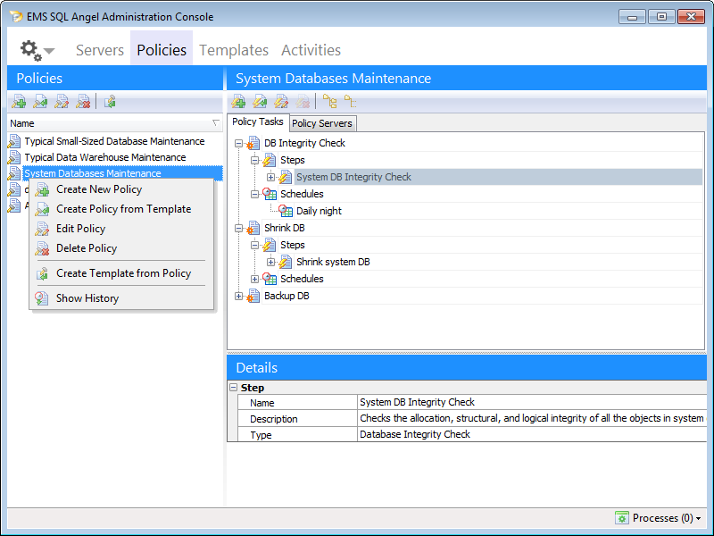Click Description value in Details grid
The width and height of the screenshot is (714, 536).
click(531, 418)
